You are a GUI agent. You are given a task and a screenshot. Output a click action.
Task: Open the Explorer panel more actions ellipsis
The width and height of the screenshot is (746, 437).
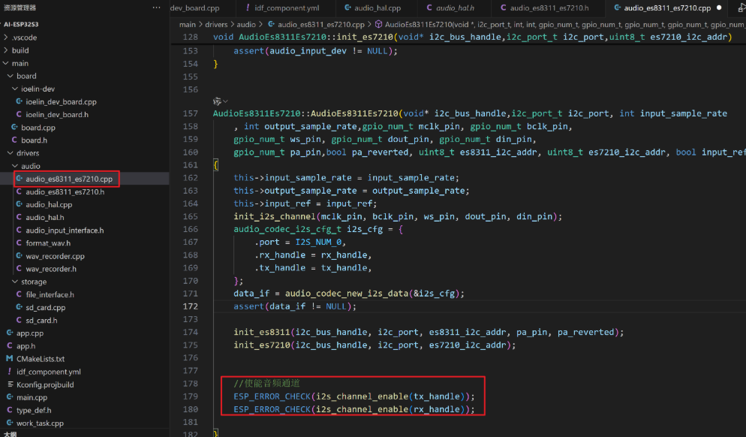[157, 8]
